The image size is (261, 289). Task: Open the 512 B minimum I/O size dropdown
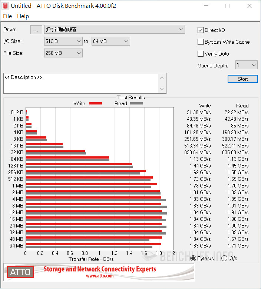[63, 41]
